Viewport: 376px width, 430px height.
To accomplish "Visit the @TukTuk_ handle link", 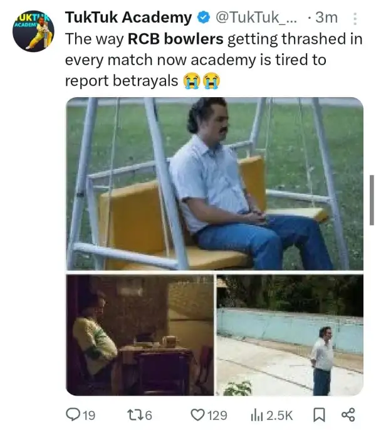I will click(x=256, y=18).
